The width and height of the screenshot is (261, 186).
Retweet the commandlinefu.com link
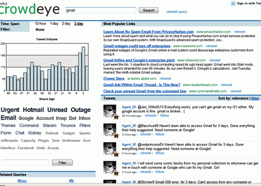pos(236,91)
